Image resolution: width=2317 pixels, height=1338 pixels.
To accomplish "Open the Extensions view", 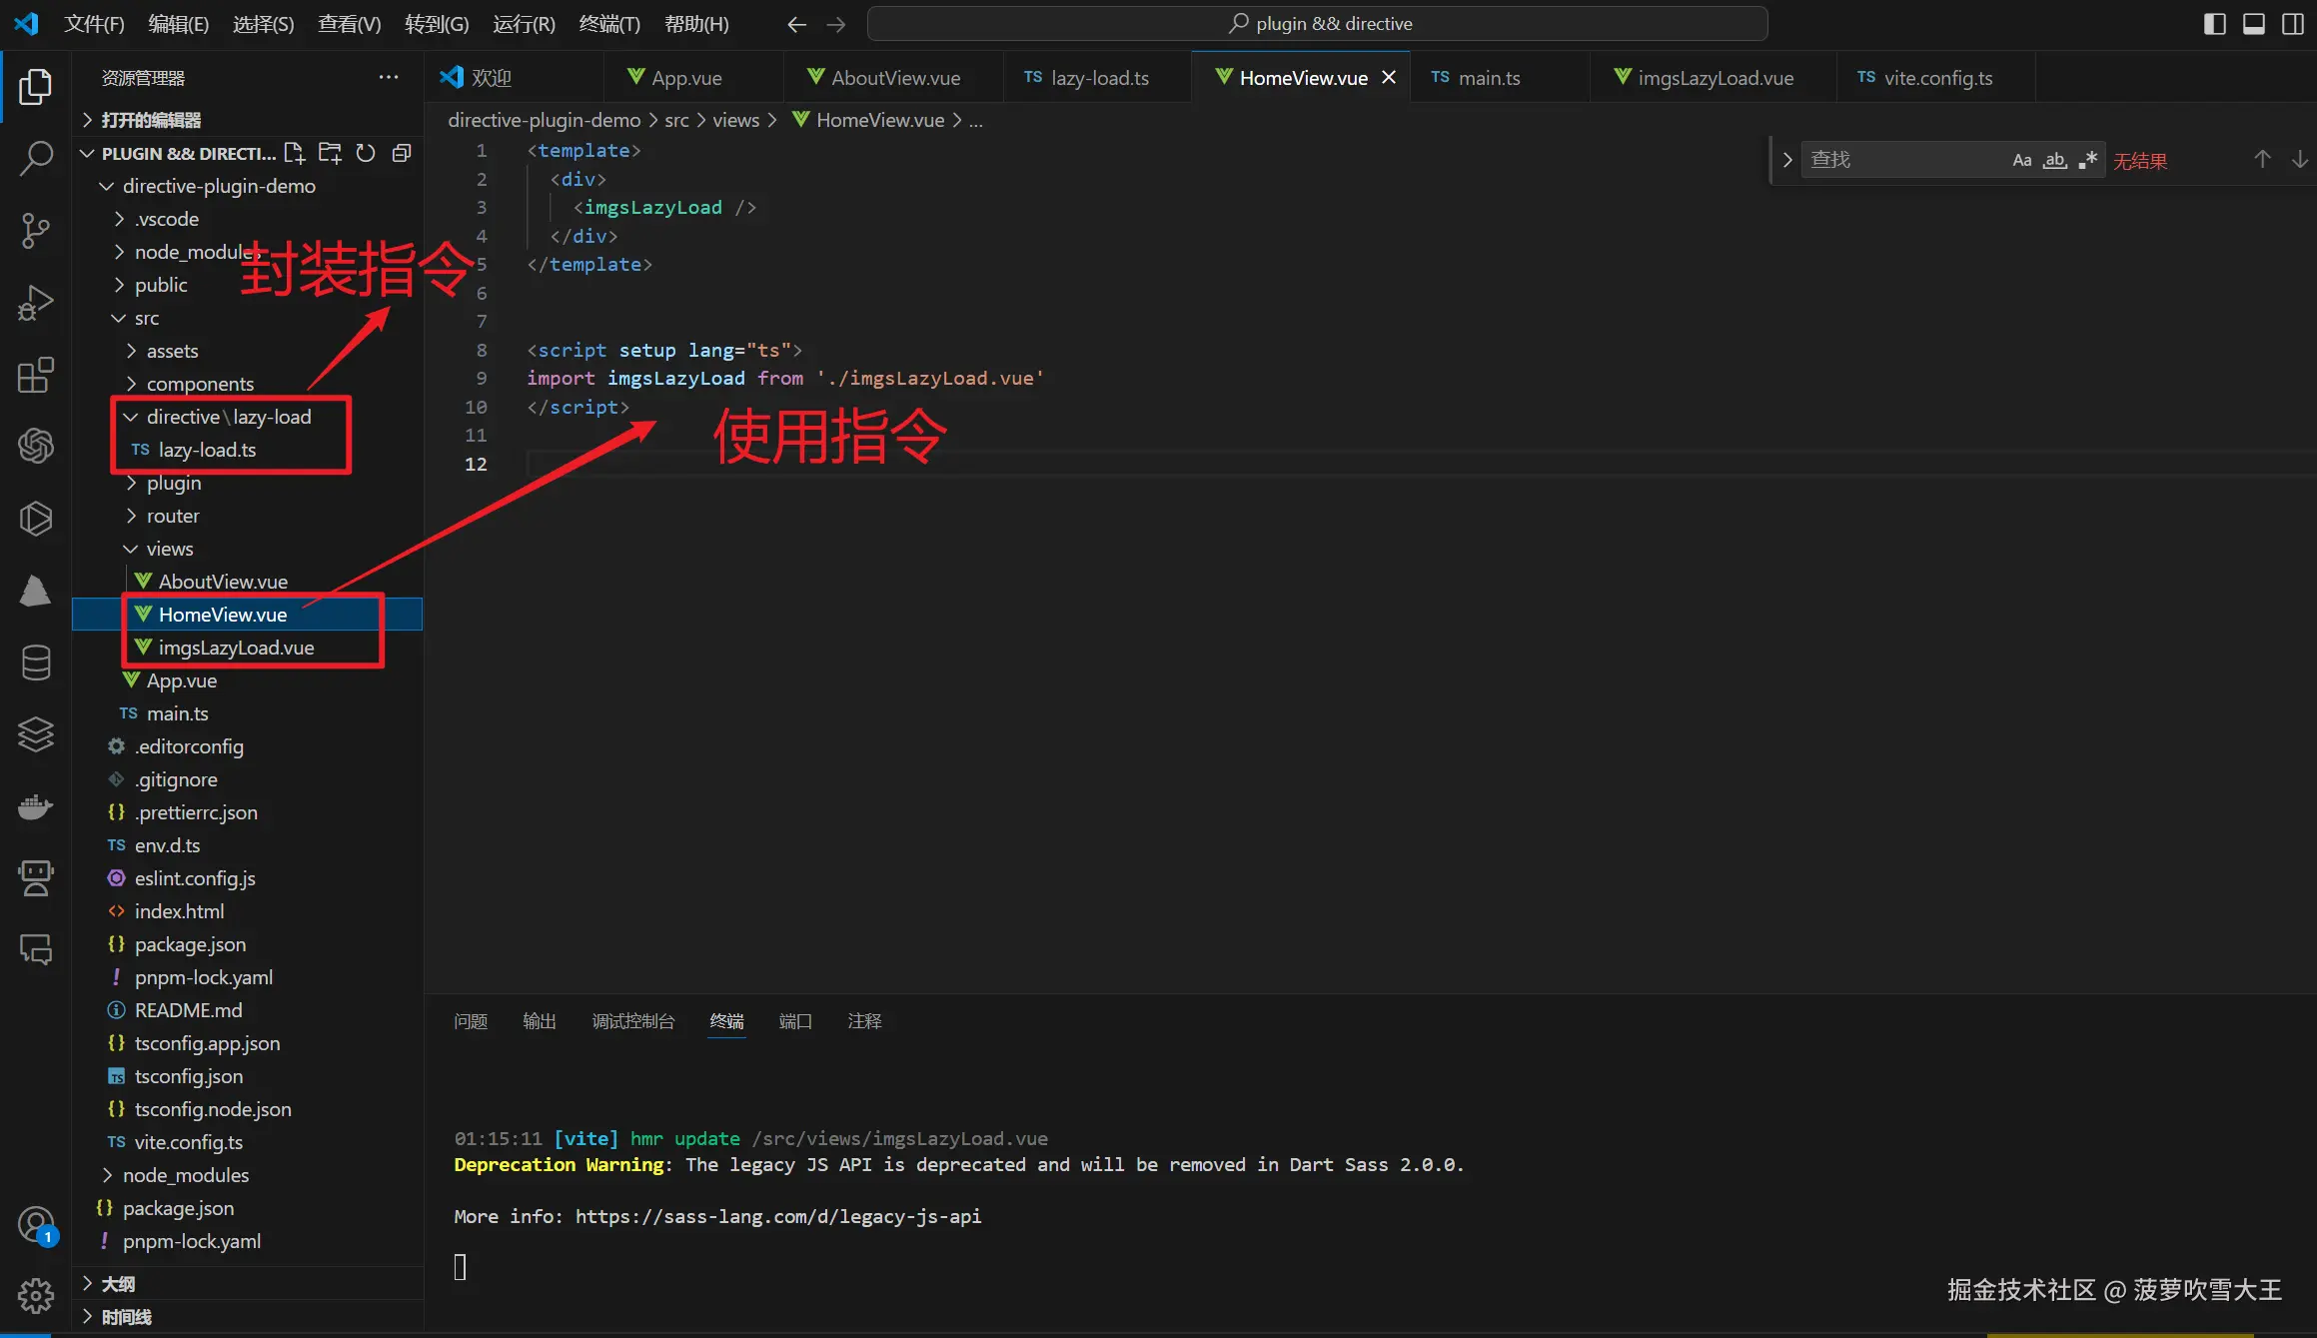I will pos(36,375).
